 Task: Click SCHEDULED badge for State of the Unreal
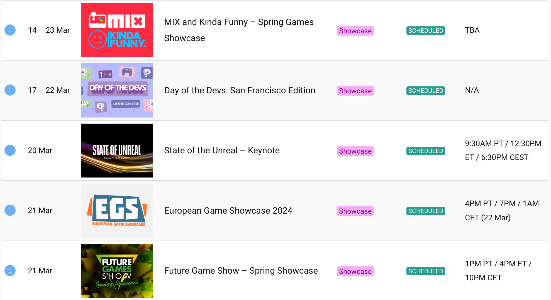point(426,151)
